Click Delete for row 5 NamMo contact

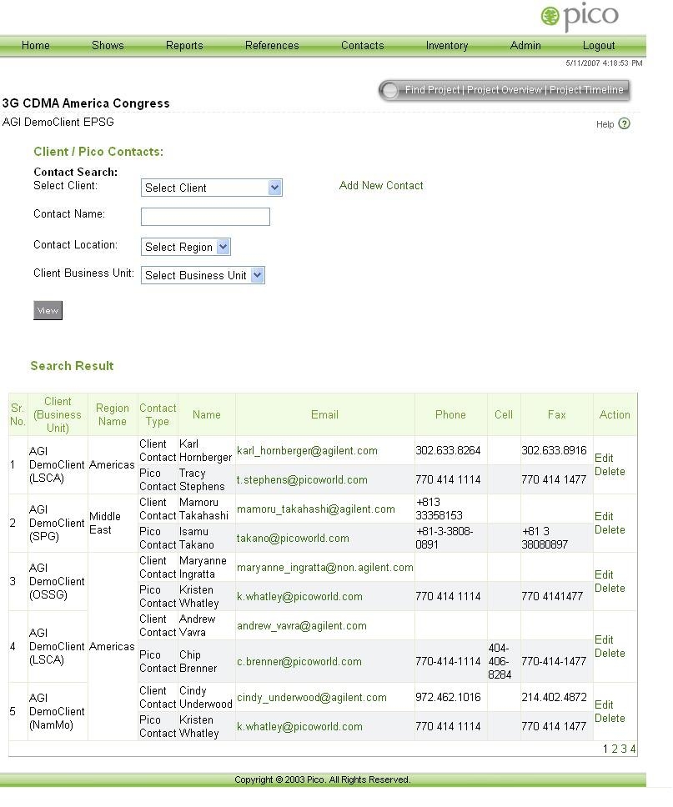point(610,719)
